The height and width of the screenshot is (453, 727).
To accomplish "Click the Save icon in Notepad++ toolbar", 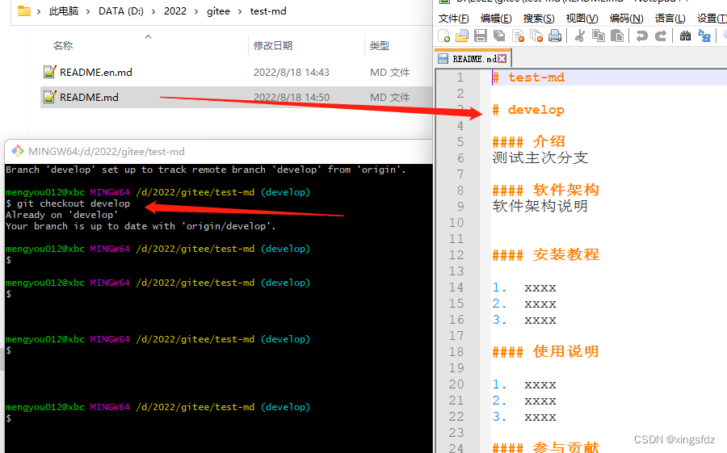I will coord(481,36).
